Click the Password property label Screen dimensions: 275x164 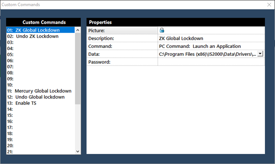tap(99, 62)
